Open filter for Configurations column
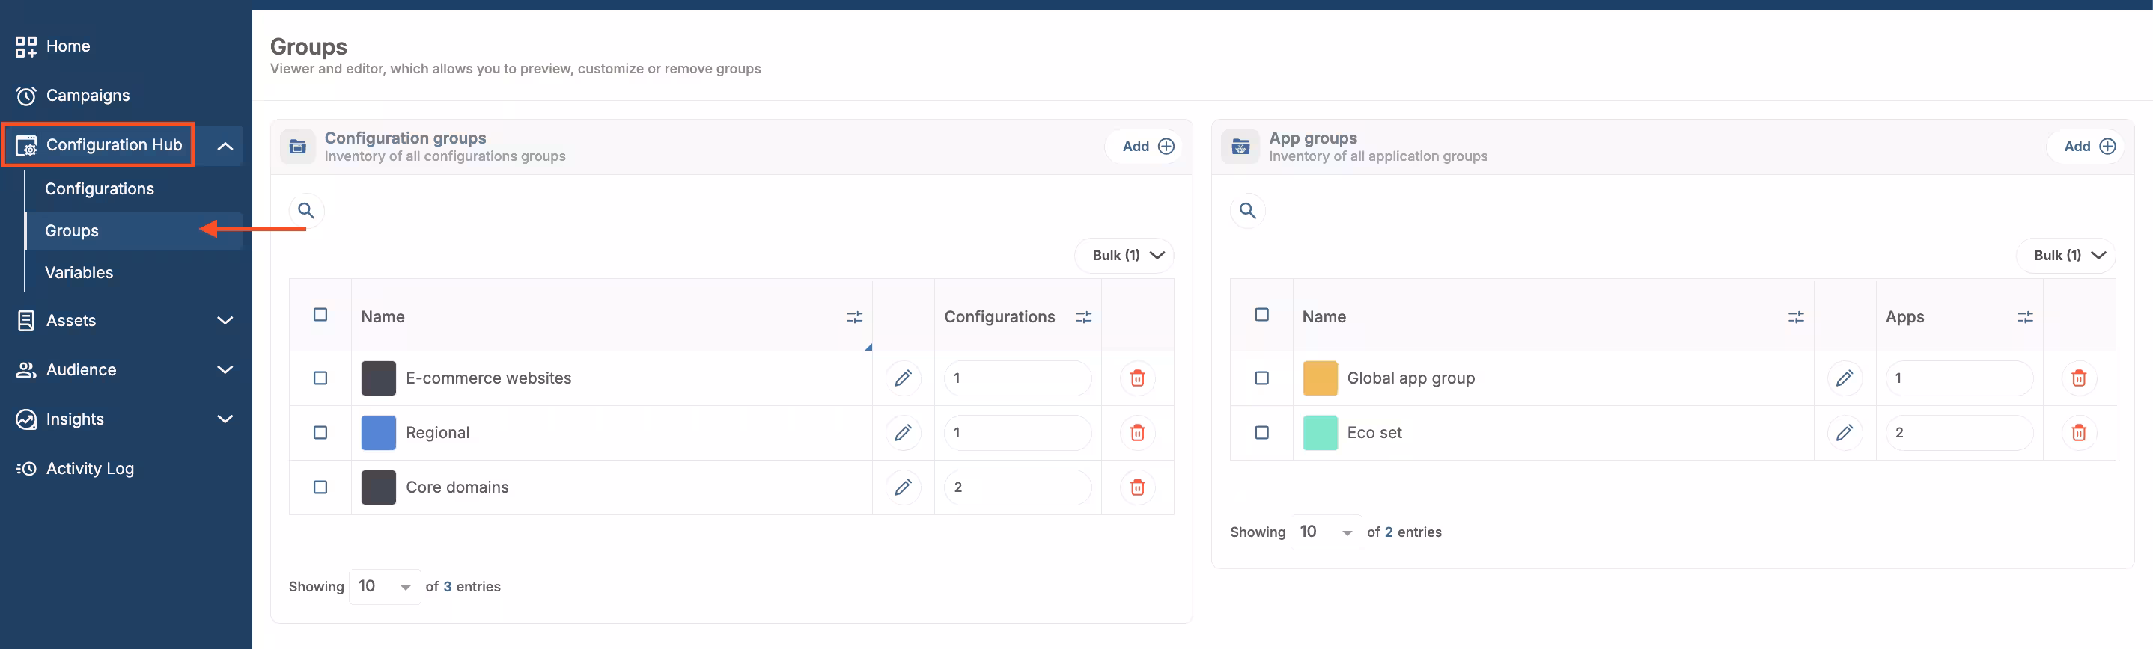The width and height of the screenshot is (2153, 649). (1083, 318)
